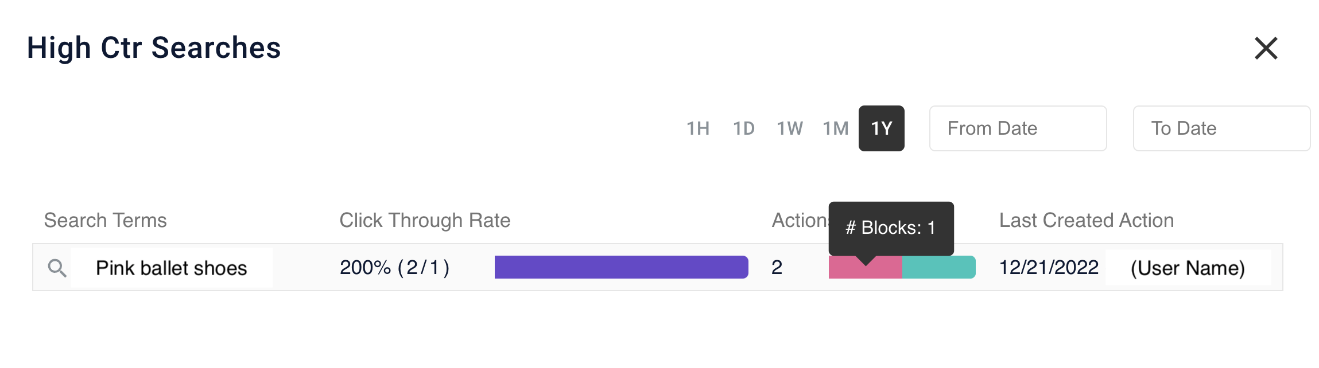Click the Click Through Rate column header

(x=425, y=220)
